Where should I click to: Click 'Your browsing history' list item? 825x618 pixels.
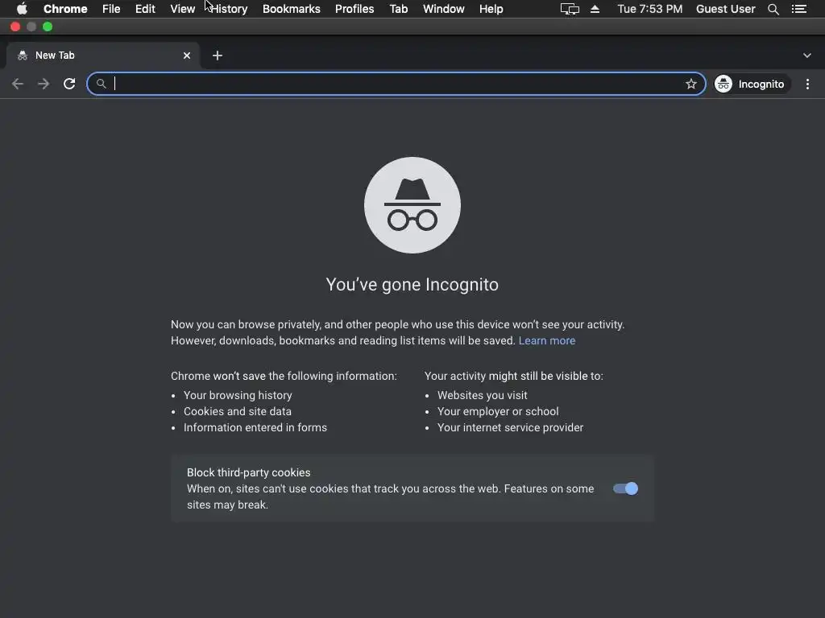238,395
